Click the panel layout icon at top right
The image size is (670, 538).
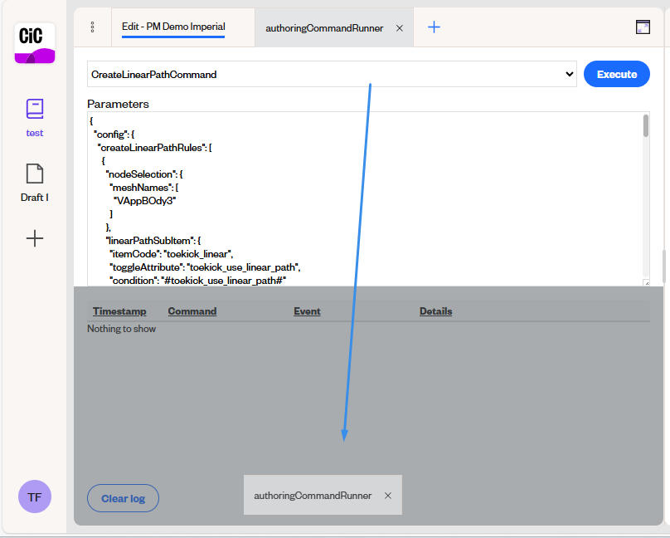pos(643,27)
